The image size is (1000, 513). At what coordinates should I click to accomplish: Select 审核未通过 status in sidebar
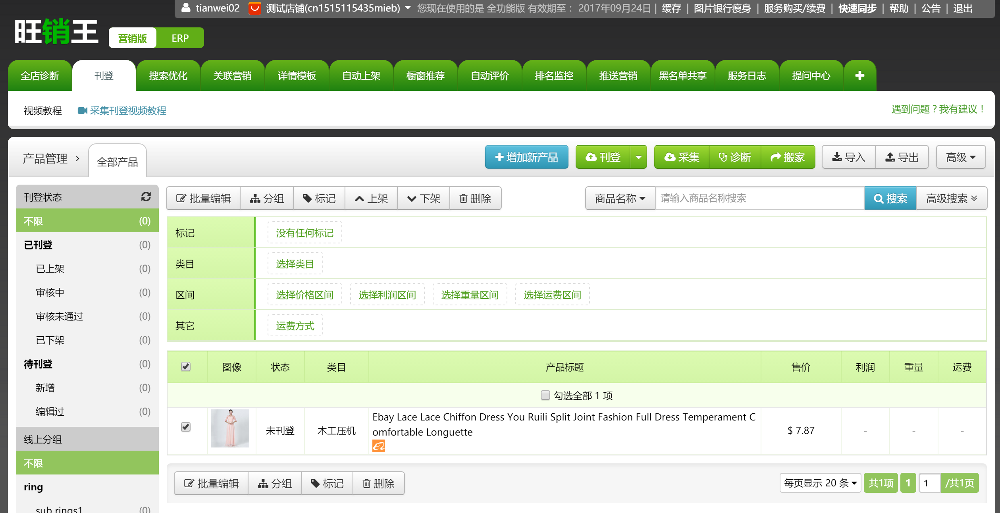point(87,316)
